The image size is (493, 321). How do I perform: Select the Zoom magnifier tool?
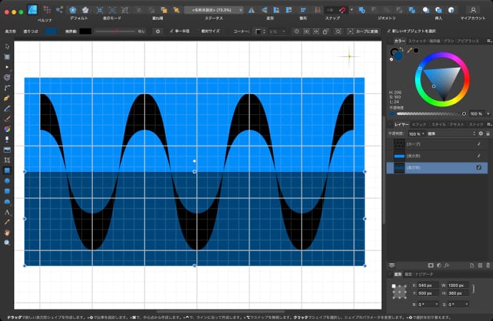(x=7, y=243)
